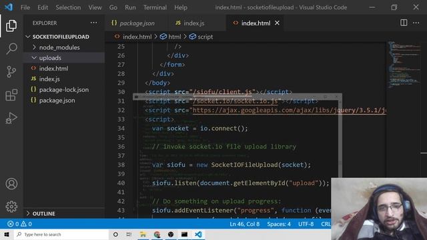
Task: Click the VS Code logo icon
Action: tap(9, 7)
